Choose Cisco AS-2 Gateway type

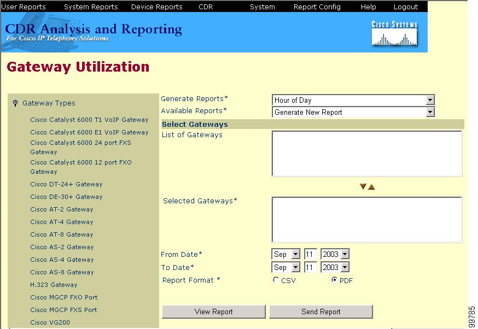[x=62, y=247]
